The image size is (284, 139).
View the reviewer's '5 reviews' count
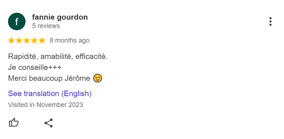click(46, 26)
